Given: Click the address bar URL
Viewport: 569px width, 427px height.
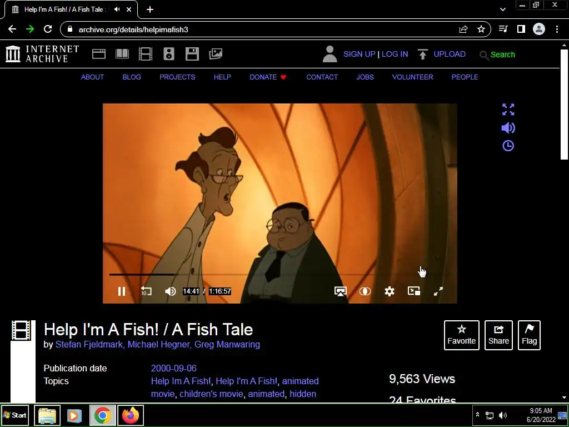Looking at the screenshot, I should click(x=133, y=29).
